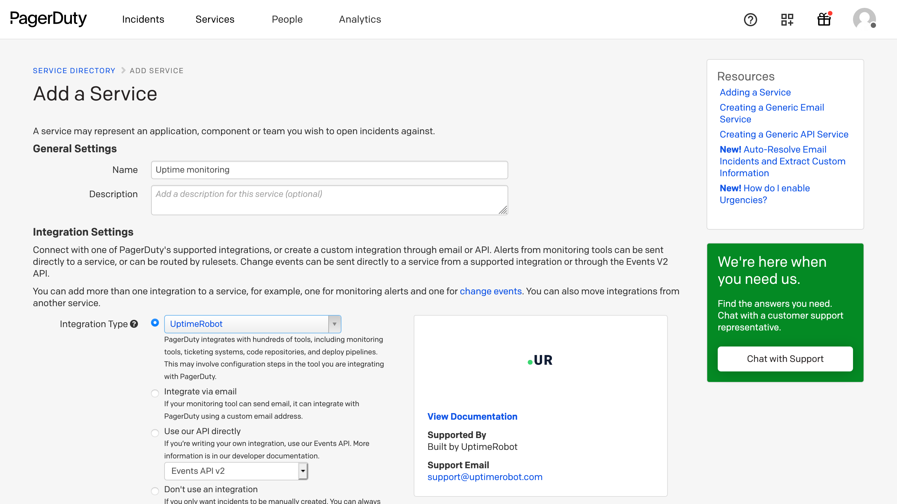Click the PagerDuty logo
This screenshot has width=897, height=504.
48,19
